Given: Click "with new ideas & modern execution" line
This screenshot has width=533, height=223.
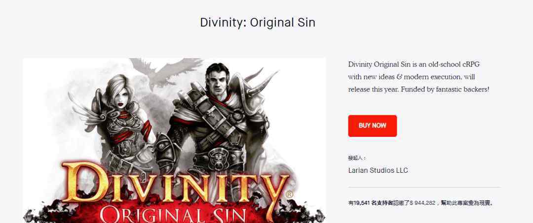Looking at the screenshot, I should tap(405, 77).
